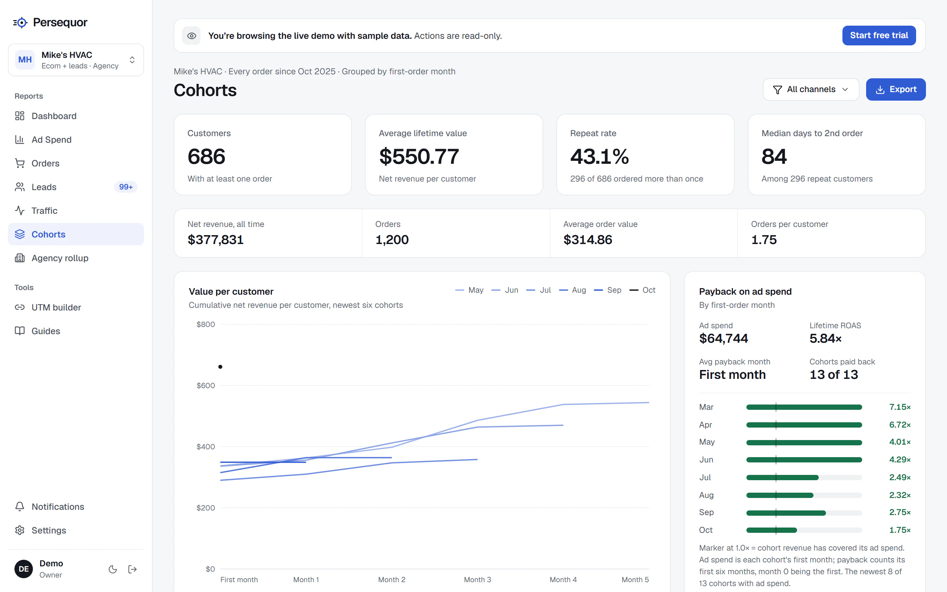Open Settings gear icon
This screenshot has height=592, width=947.
[20, 530]
